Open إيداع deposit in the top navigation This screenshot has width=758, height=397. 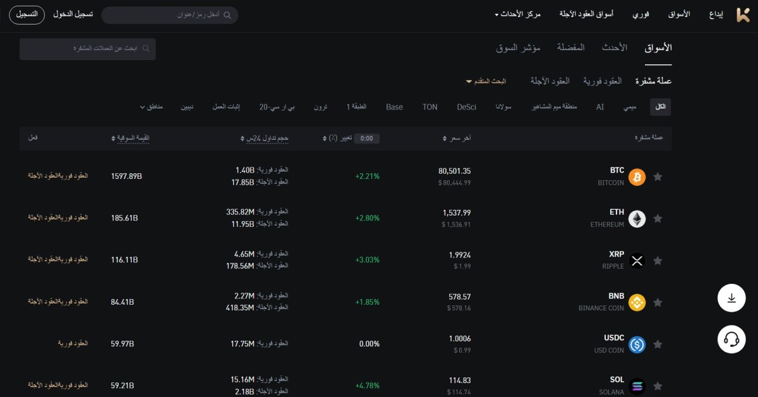(x=716, y=14)
